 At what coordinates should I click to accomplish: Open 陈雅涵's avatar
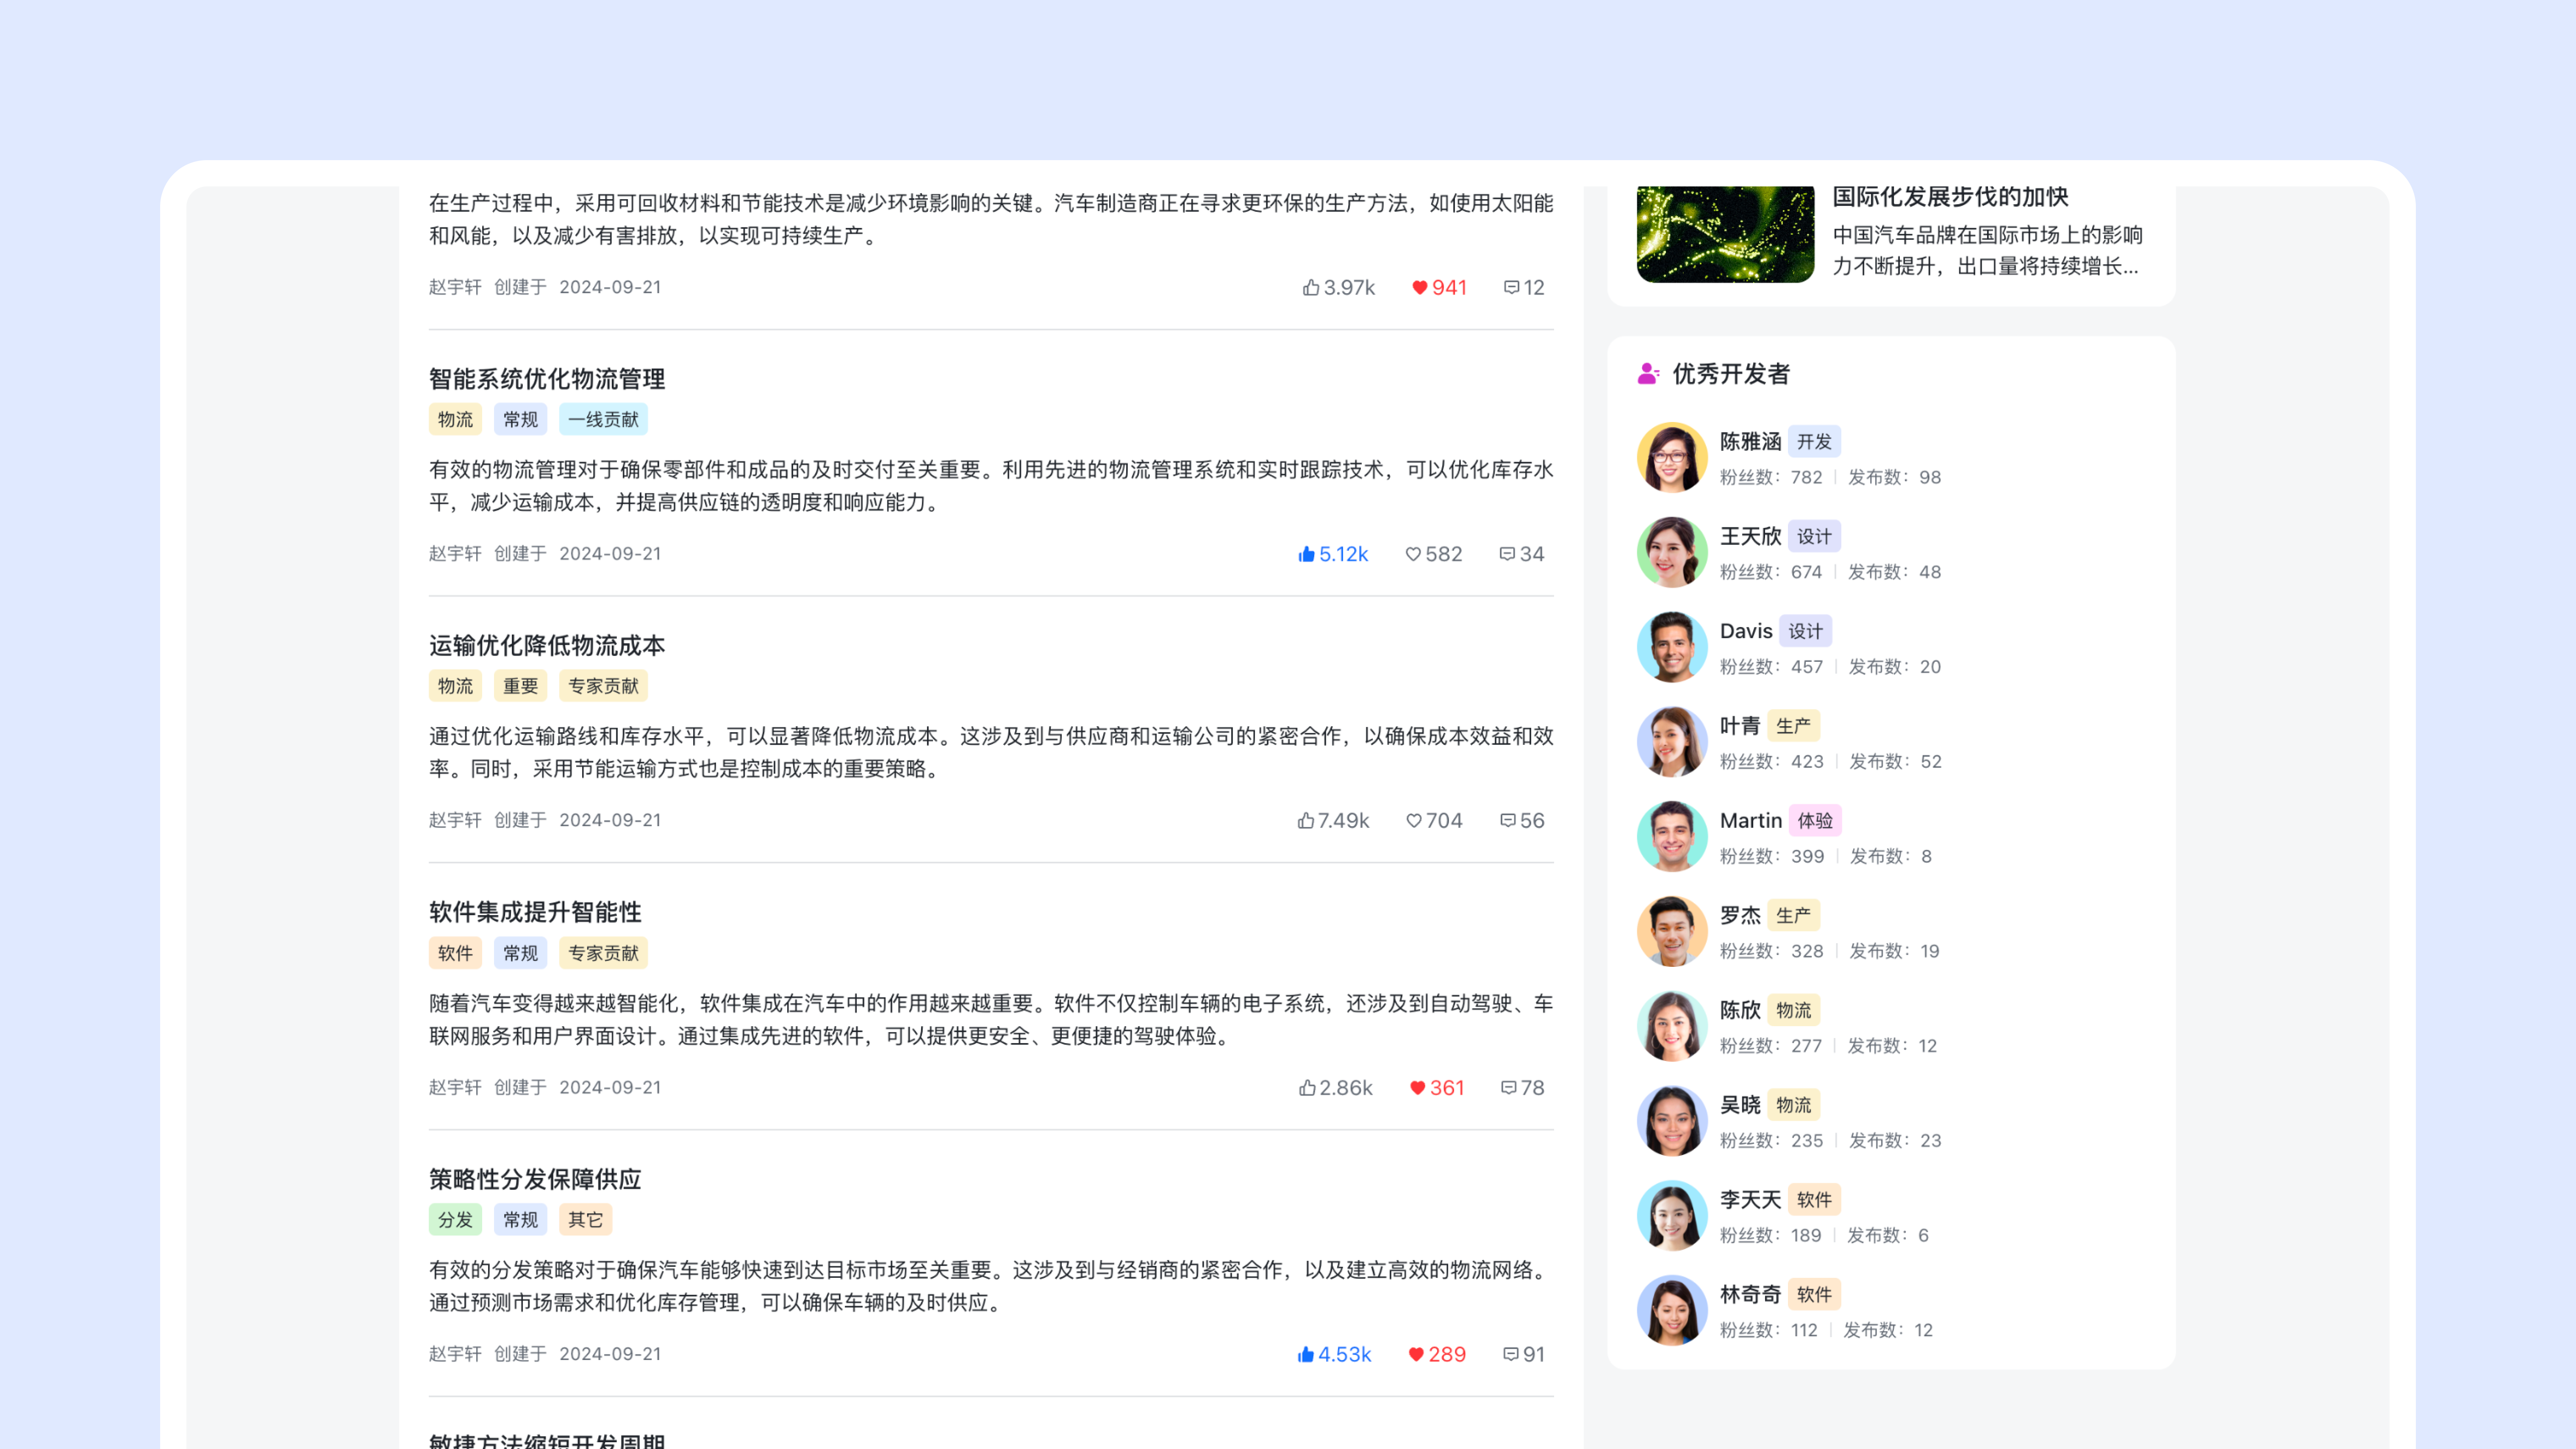click(1672, 457)
